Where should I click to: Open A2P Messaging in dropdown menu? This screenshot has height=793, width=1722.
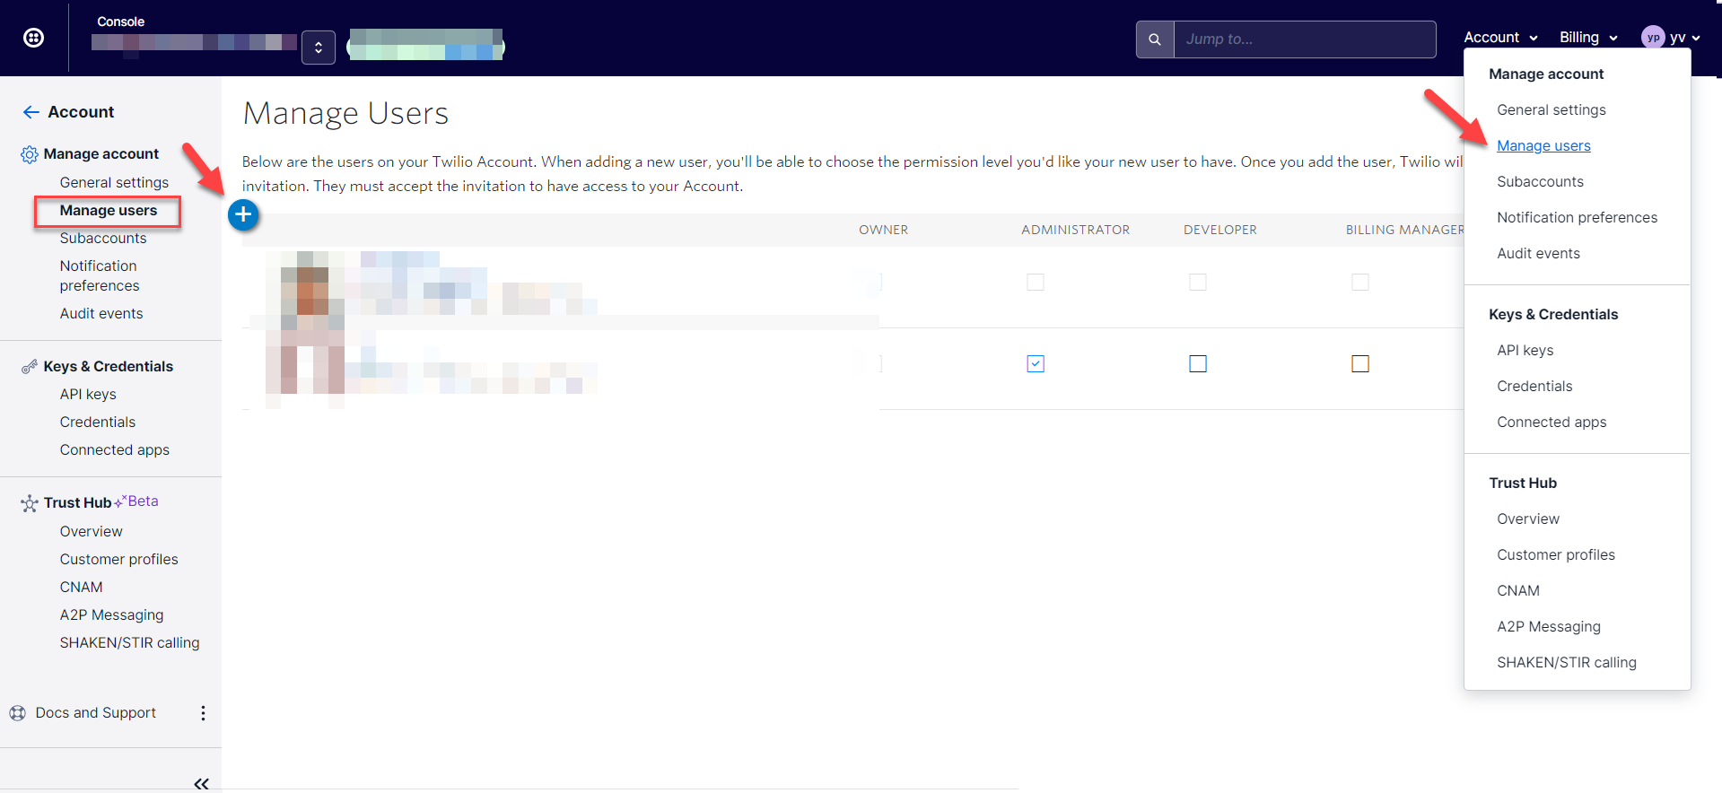click(x=1549, y=627)
